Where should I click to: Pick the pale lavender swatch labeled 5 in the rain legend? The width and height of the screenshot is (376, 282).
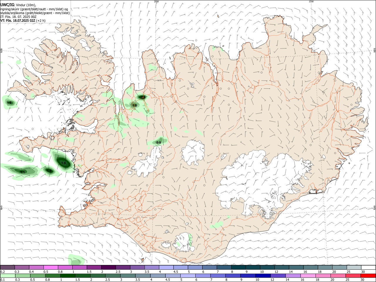tap(188, 276)
